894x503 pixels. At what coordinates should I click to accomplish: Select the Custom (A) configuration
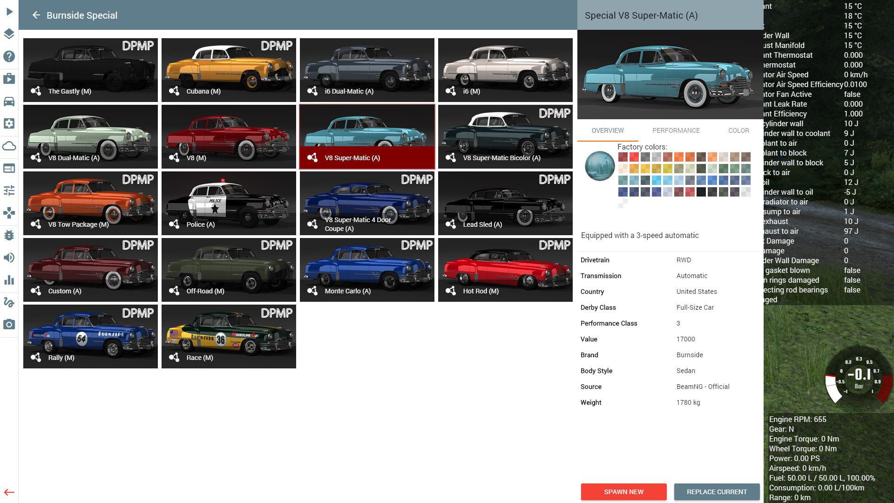(x=90, y=270)
